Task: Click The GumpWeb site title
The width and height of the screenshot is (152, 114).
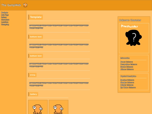Action: click(x=11, y=5)
